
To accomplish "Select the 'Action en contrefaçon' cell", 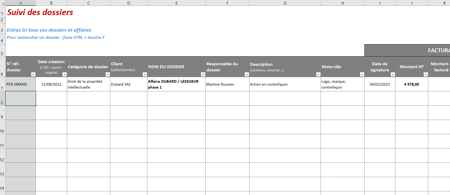I will pyautogui.click(x=285, y=84).
